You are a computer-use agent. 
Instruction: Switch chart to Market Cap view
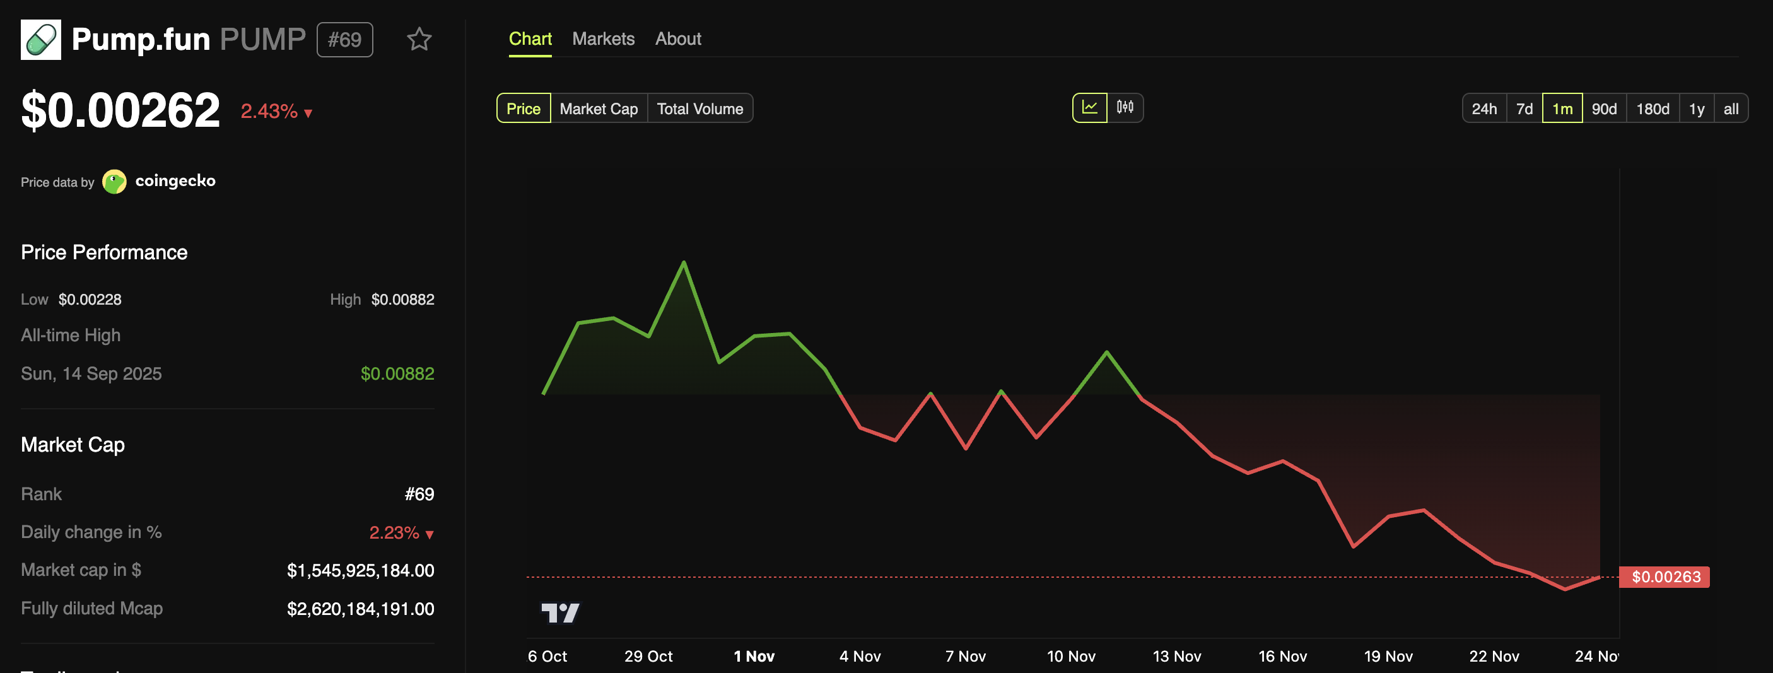598,108
